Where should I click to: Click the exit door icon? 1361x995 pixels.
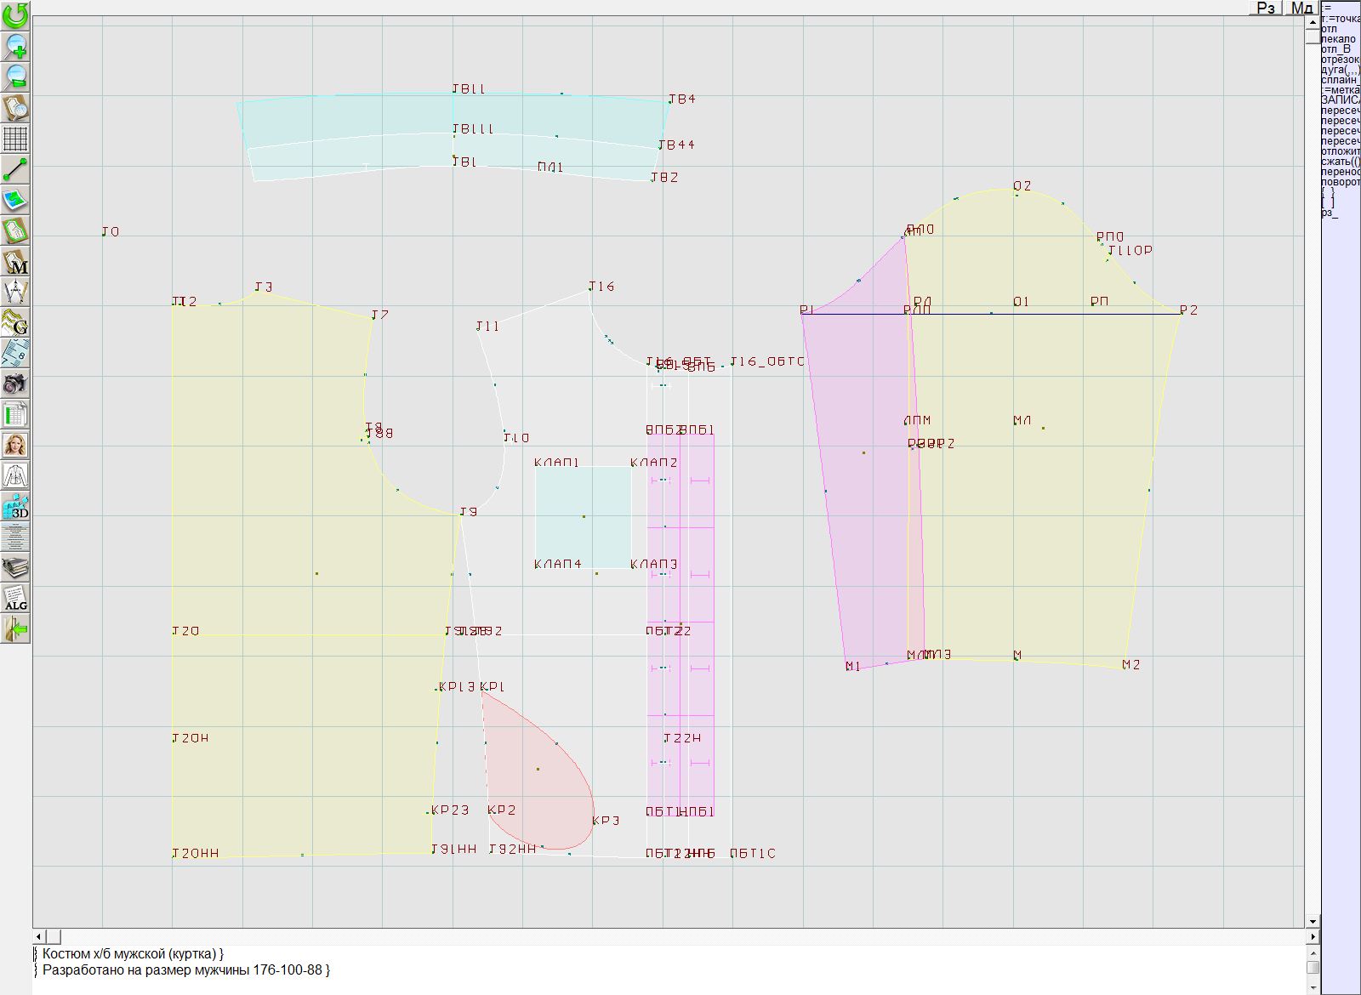[x=15, y=628]
